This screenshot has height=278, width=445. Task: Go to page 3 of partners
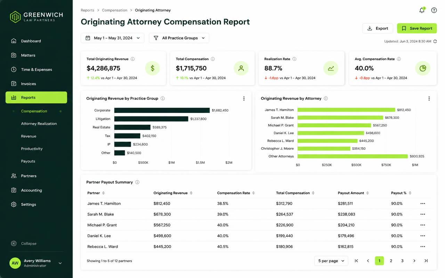[402, 261]
